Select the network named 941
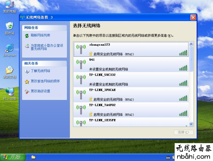213x161 pixels. pyautogui.click(x=92, y=60)
